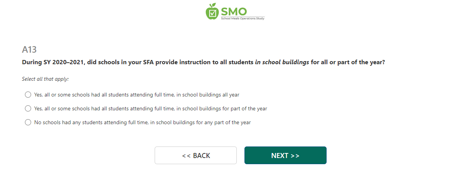The height and width of the screenshot is (178, 454).
Task: Click the No schools had any students label text
Action: [x=142, y=122]
